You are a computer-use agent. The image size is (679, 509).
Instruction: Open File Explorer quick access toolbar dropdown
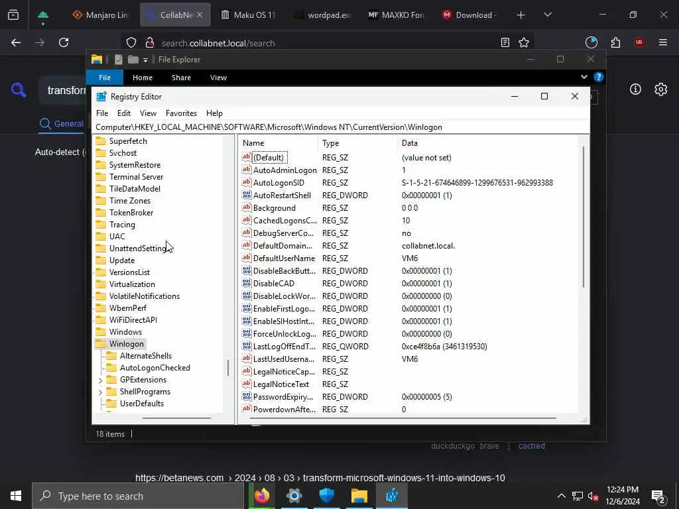(145, 60)
